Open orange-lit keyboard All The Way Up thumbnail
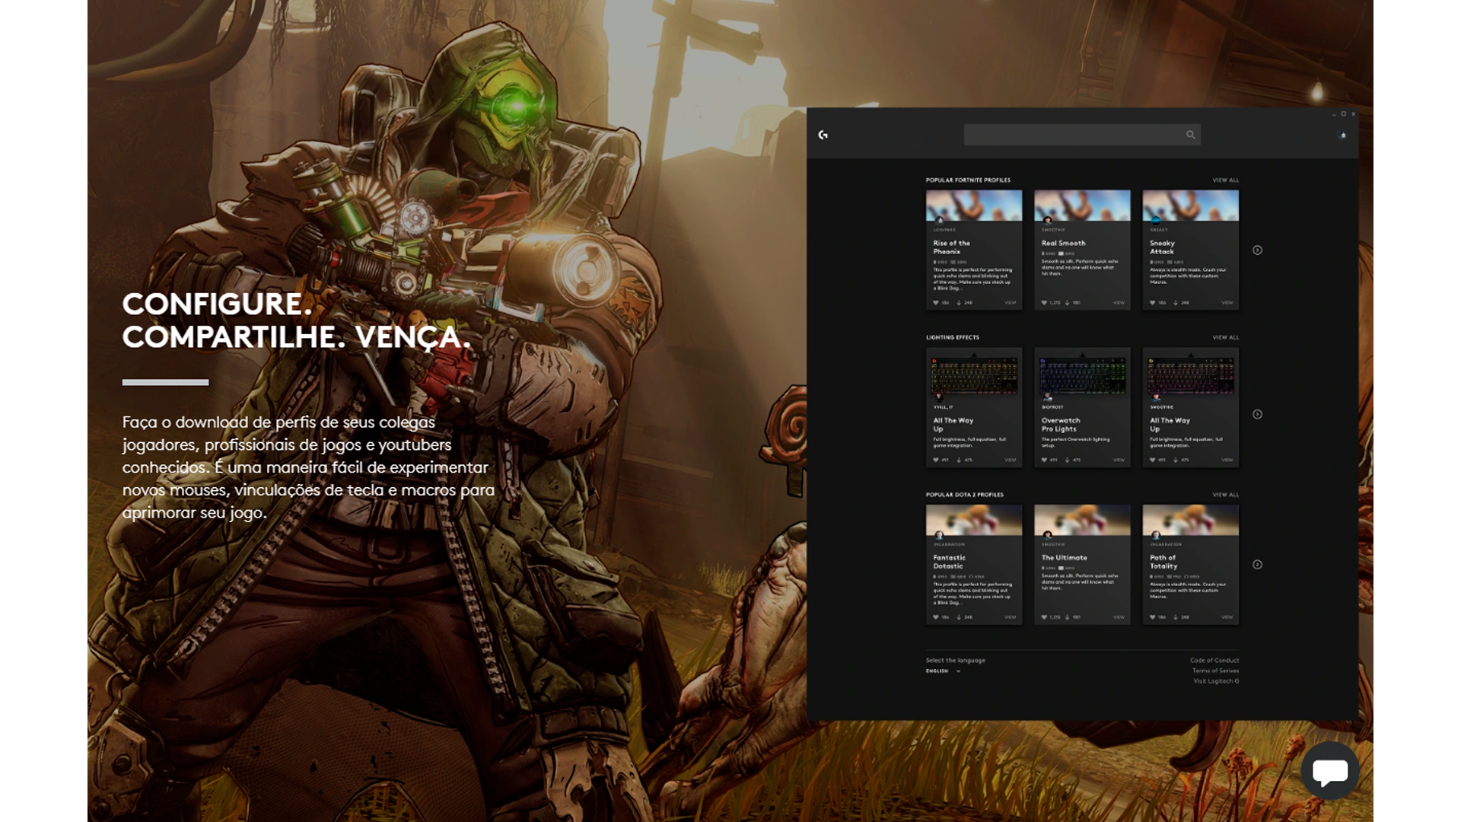The width and height of the screenshot is (1461, 822). pyautogui.click(x=973, y=374)
